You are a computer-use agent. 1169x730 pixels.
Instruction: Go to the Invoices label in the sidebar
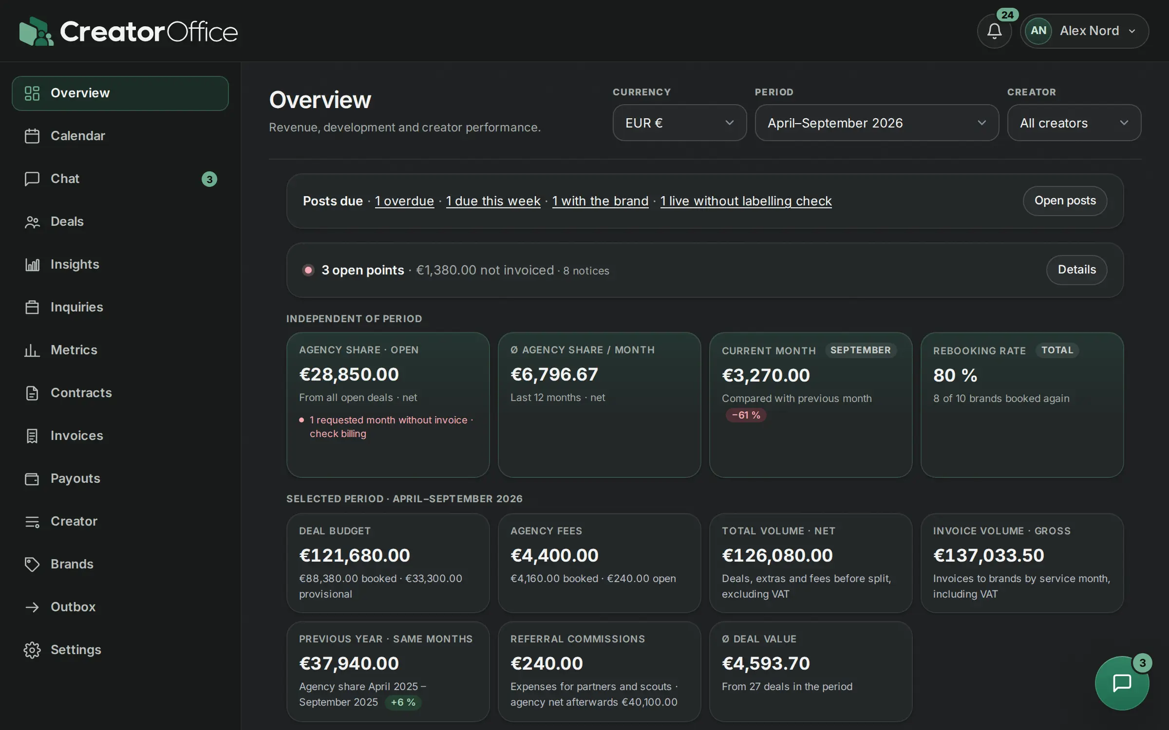[x=77, y=436]
